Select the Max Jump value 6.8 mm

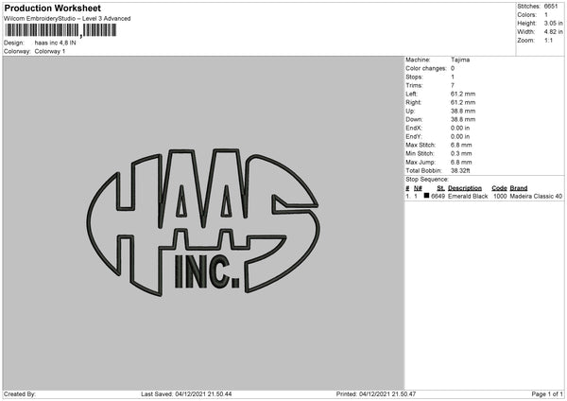[461, 163]
